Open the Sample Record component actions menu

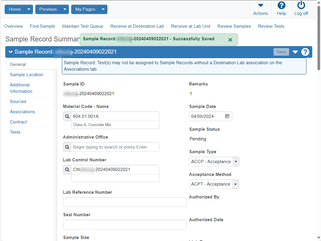[x=295, y=52]
